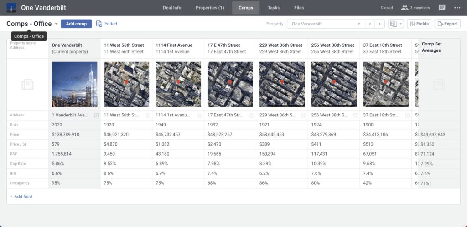The image size is (467, 227).
Task: Switch to the Deal Info tab
Action: tap(172, 8)
